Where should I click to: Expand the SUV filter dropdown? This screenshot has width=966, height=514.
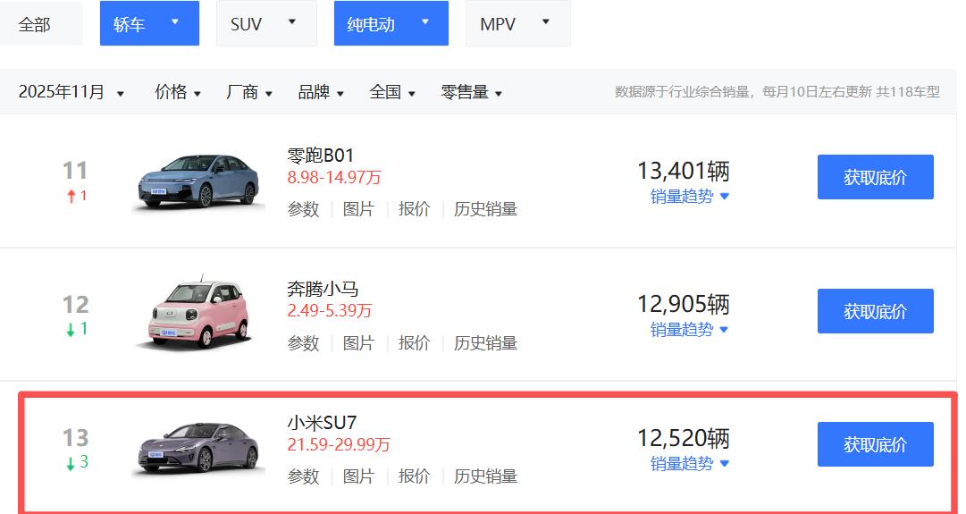[x=265, y=24]
